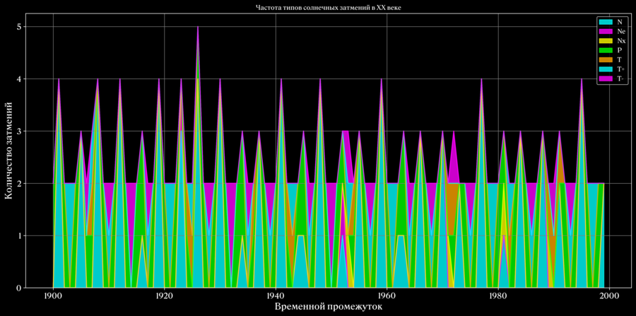This screenshot has height=316, width=636.
Task: Select the x-axis label 'Временной промежуток'
Action: pyautogui.click(x=328, y=308)
